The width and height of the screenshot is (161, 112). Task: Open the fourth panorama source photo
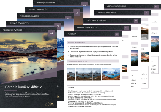(97, 74)
